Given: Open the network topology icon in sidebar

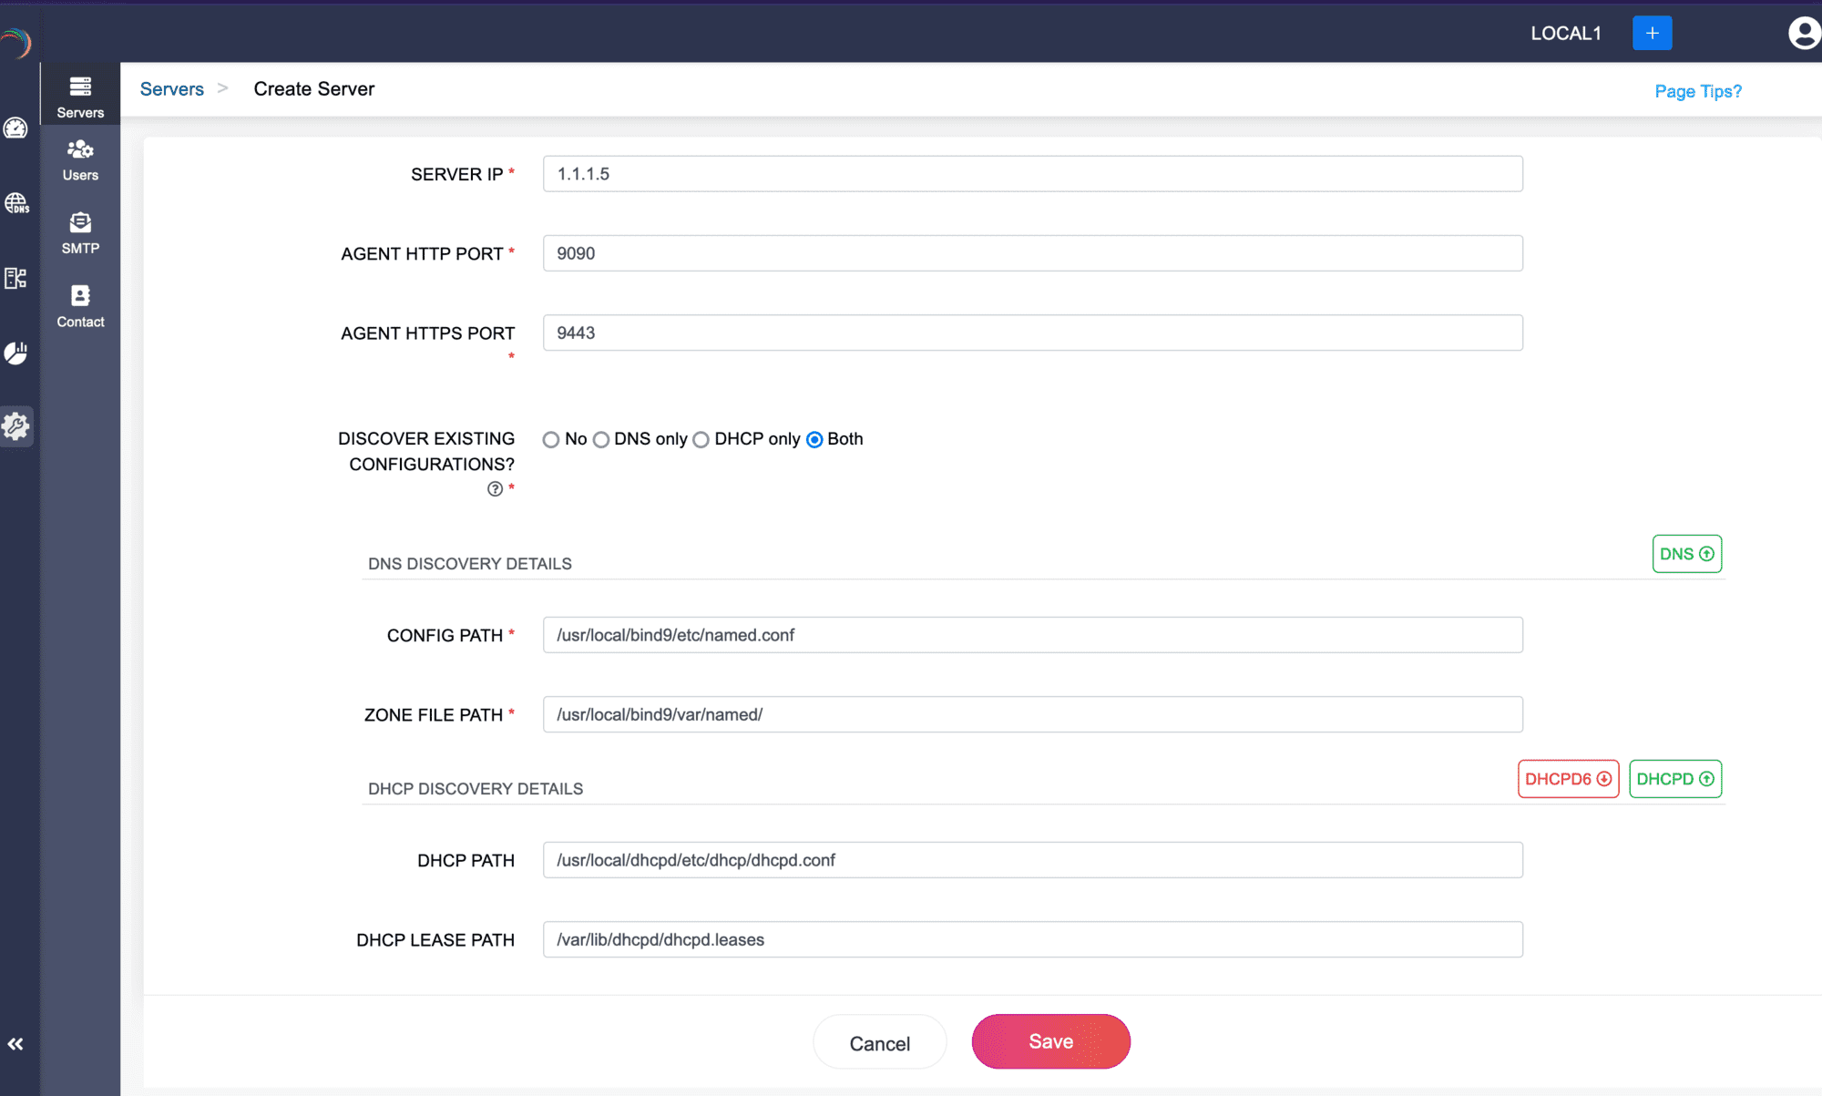Looking at the screenshot, I should [x=17, y=279].
